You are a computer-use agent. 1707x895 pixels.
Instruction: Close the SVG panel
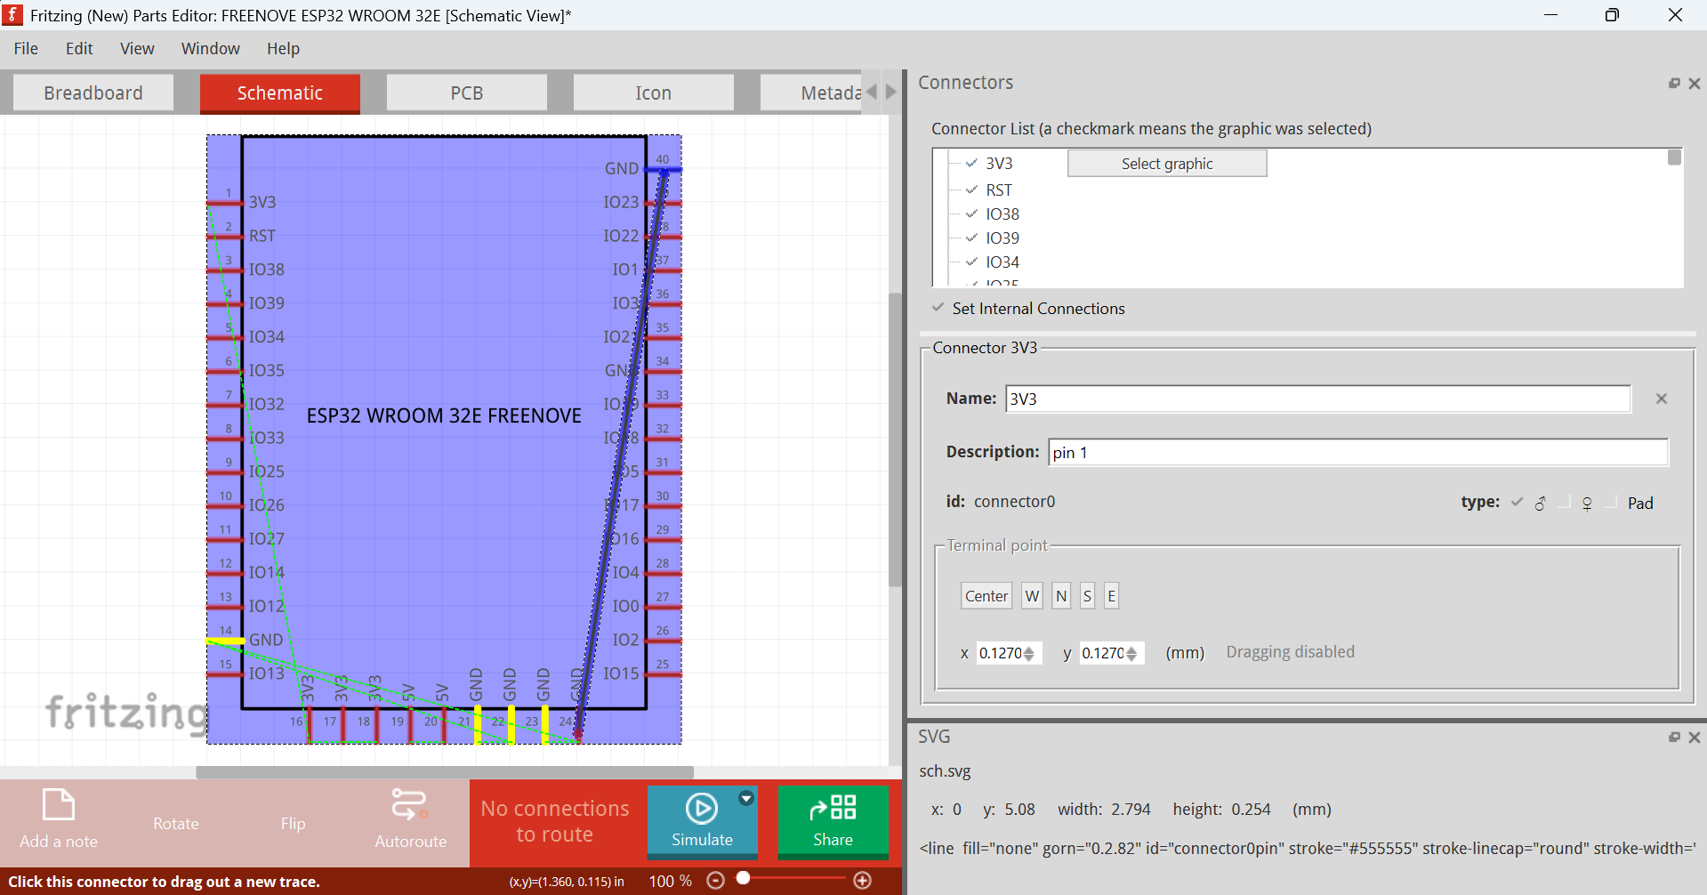(1695, 737)
